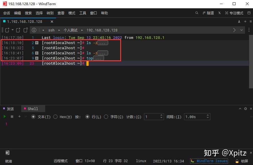Open the settings gear in Shell panel

coord(246,109)
